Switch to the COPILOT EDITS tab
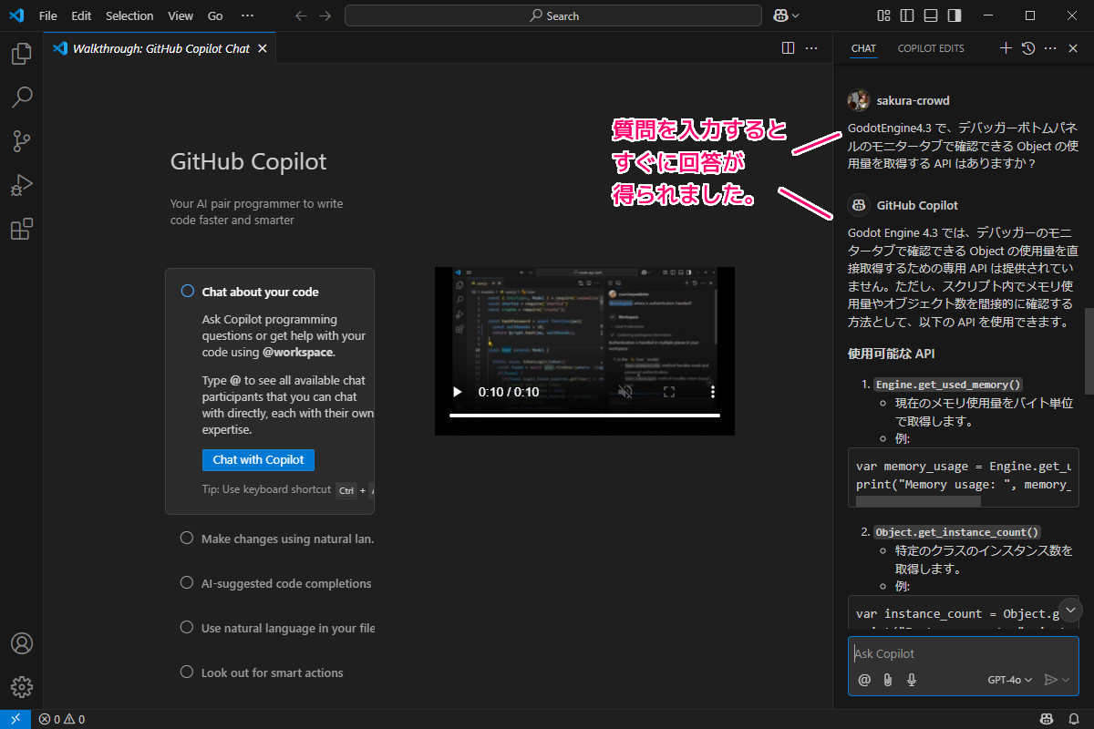The image size is (1094, 729). (930, 48)
